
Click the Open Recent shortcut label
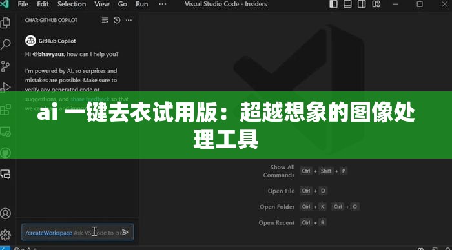click(x=276, y=222)
